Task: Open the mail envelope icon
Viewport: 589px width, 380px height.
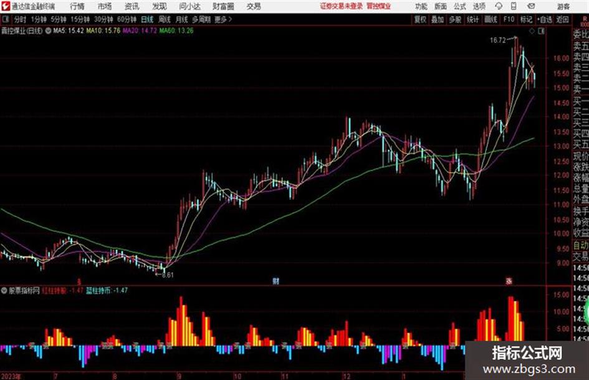Action: pos(531,6)
